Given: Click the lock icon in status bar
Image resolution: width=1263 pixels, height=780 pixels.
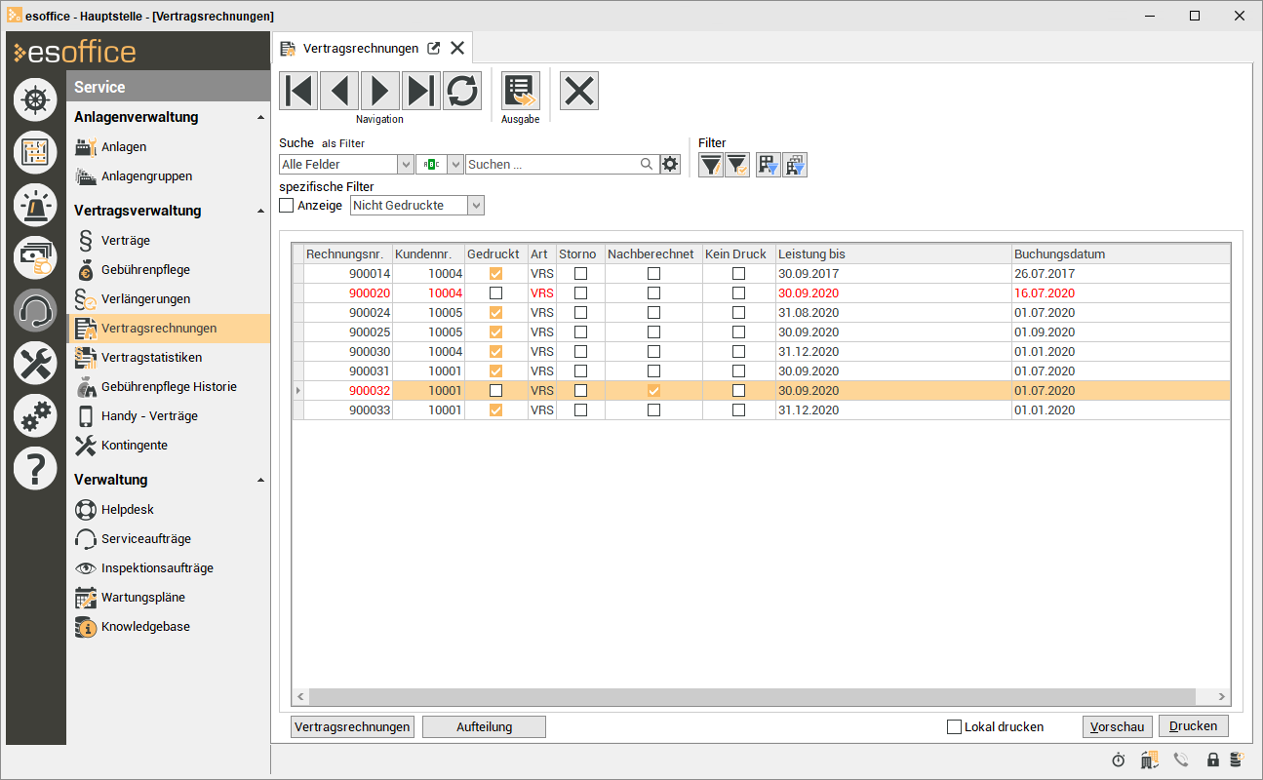Looking at the screenshot, I should [1213, 760].
